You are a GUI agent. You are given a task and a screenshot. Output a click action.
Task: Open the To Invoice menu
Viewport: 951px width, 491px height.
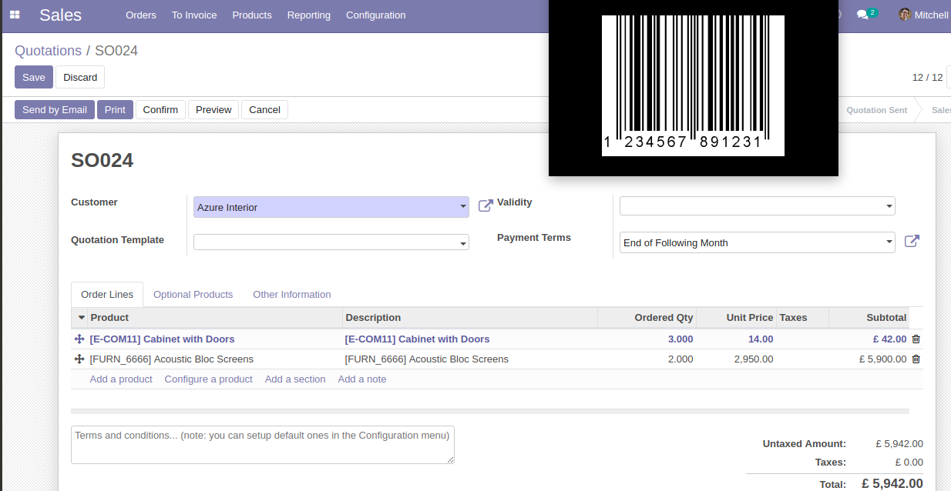point(194,15)
